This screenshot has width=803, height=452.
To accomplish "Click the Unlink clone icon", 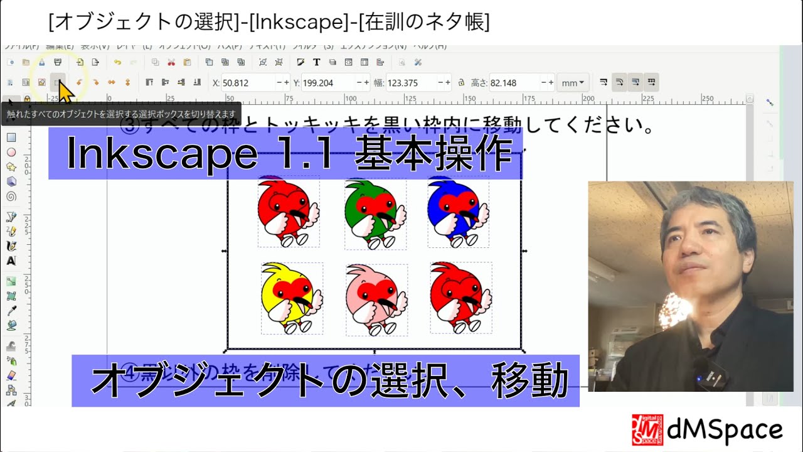I will [241, 62].
